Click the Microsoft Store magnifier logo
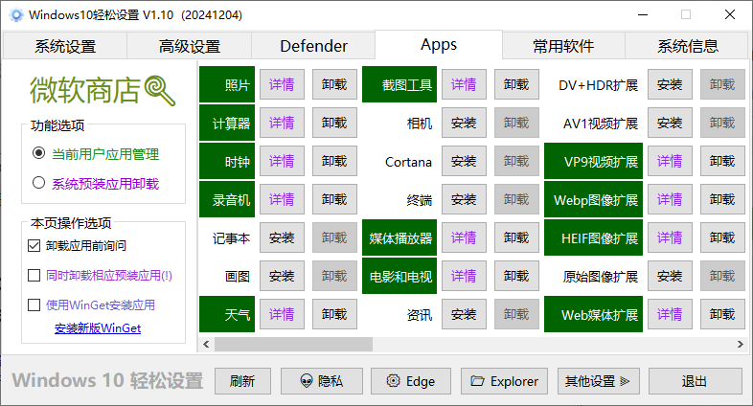753x406 pixels. [159, 91]
